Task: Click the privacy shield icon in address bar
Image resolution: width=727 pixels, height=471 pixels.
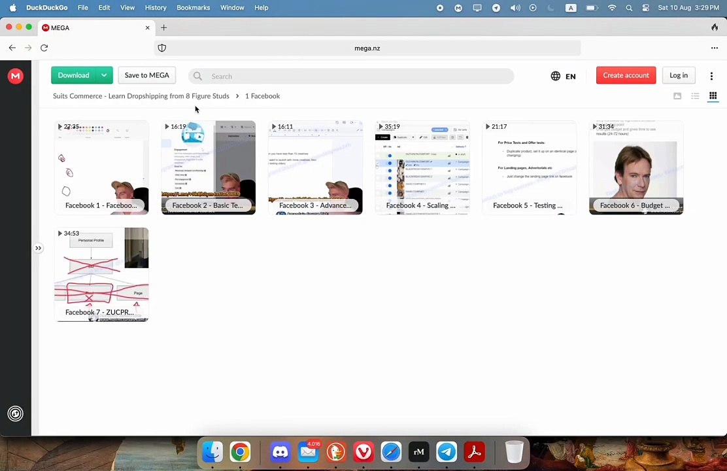Action: pyautogui.click(x=162, y=48)
